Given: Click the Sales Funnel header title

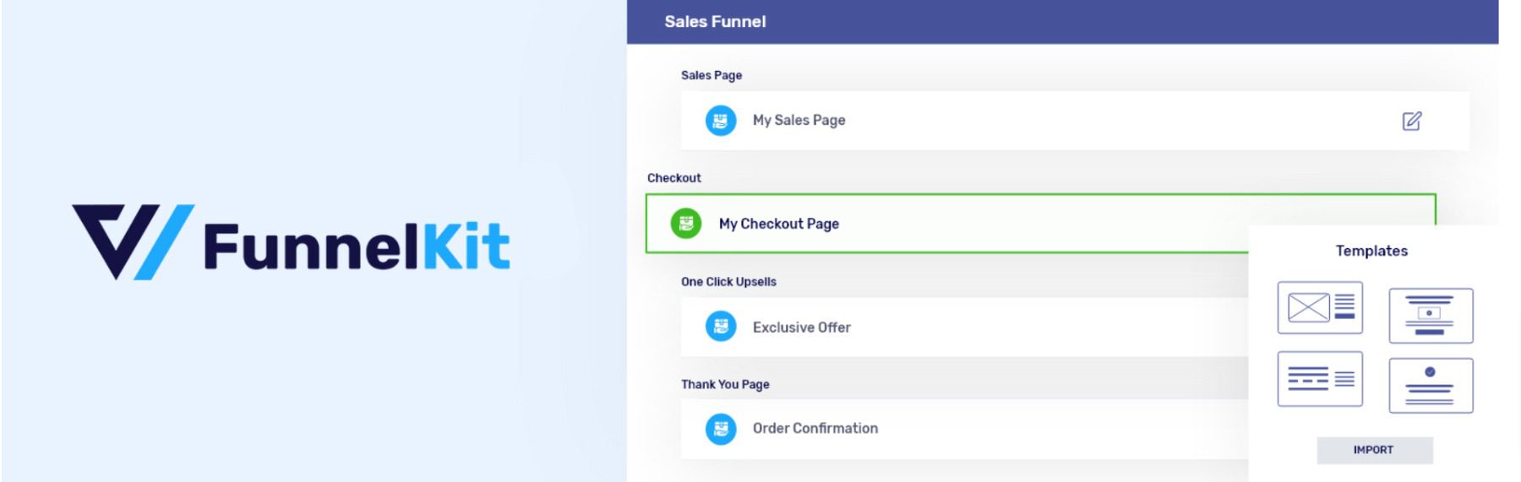Looking at the screenshot, I should click(x=715, y=22).
